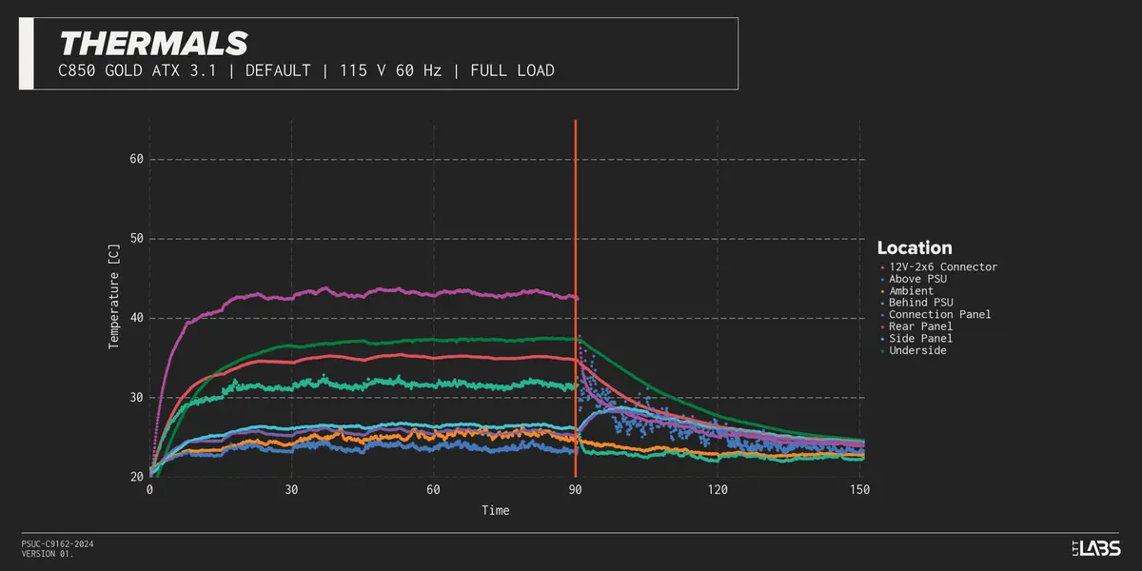Click the 30 tick on time axis
Image resolution: width=1142 pixels, height=571 pixels.
[x=291, y=490]
